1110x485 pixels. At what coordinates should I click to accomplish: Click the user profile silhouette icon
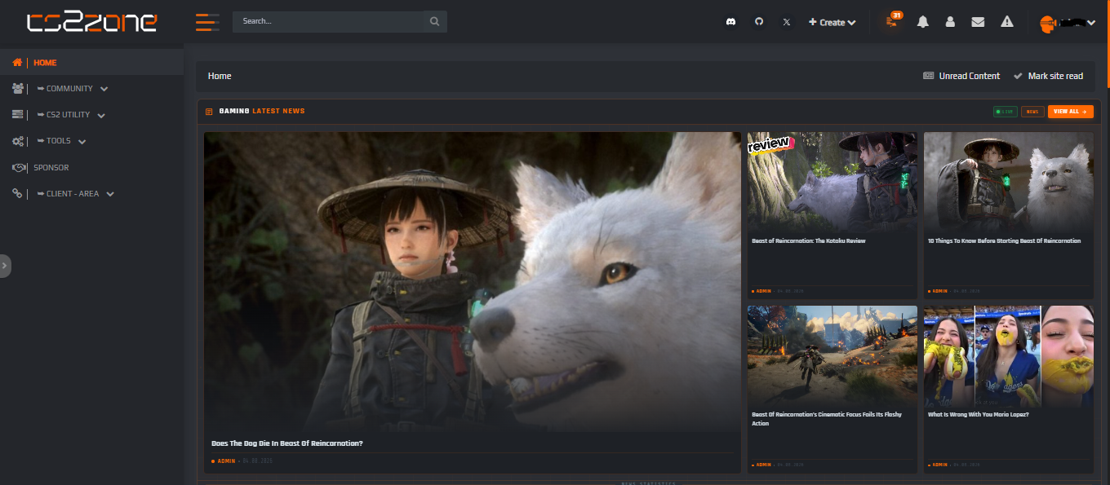point(950,22)
